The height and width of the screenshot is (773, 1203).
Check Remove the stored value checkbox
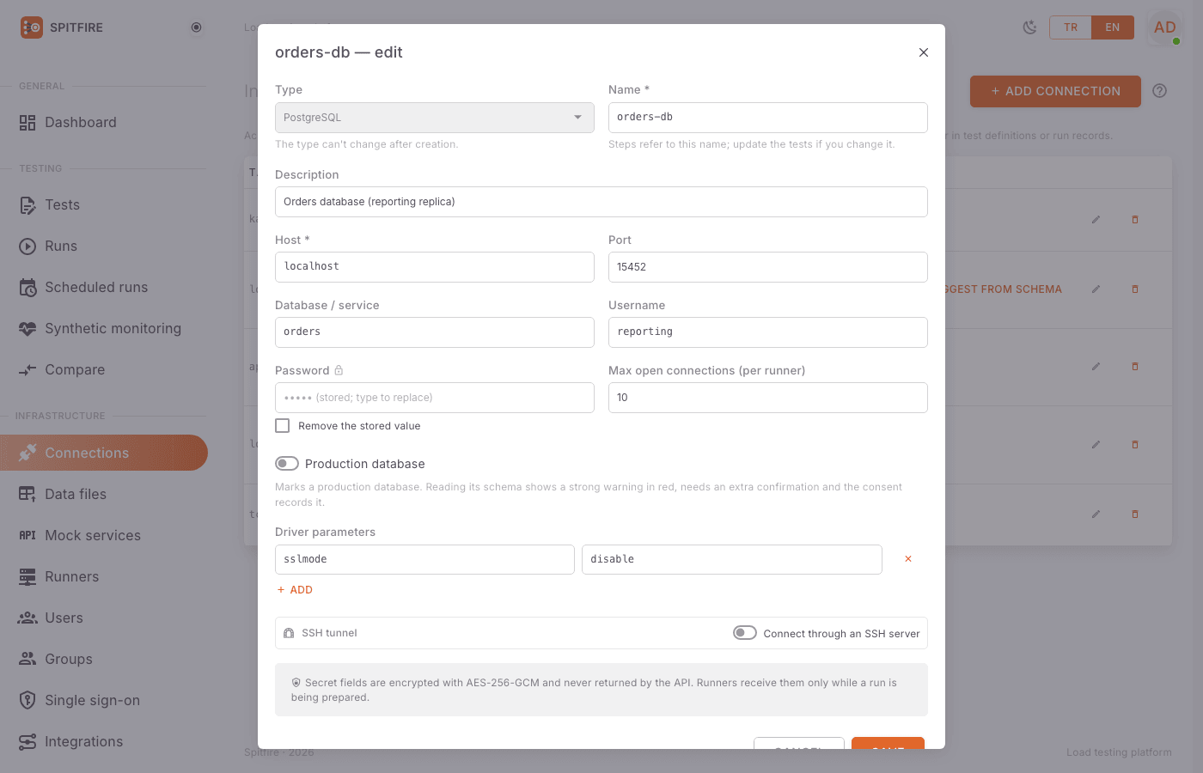[x=282, y=426]
